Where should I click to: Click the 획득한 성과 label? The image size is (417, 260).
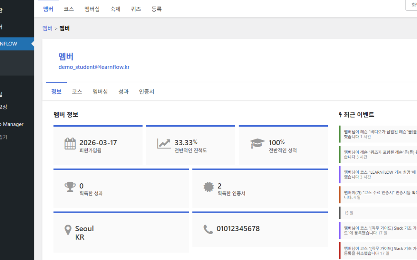(91, 193)
